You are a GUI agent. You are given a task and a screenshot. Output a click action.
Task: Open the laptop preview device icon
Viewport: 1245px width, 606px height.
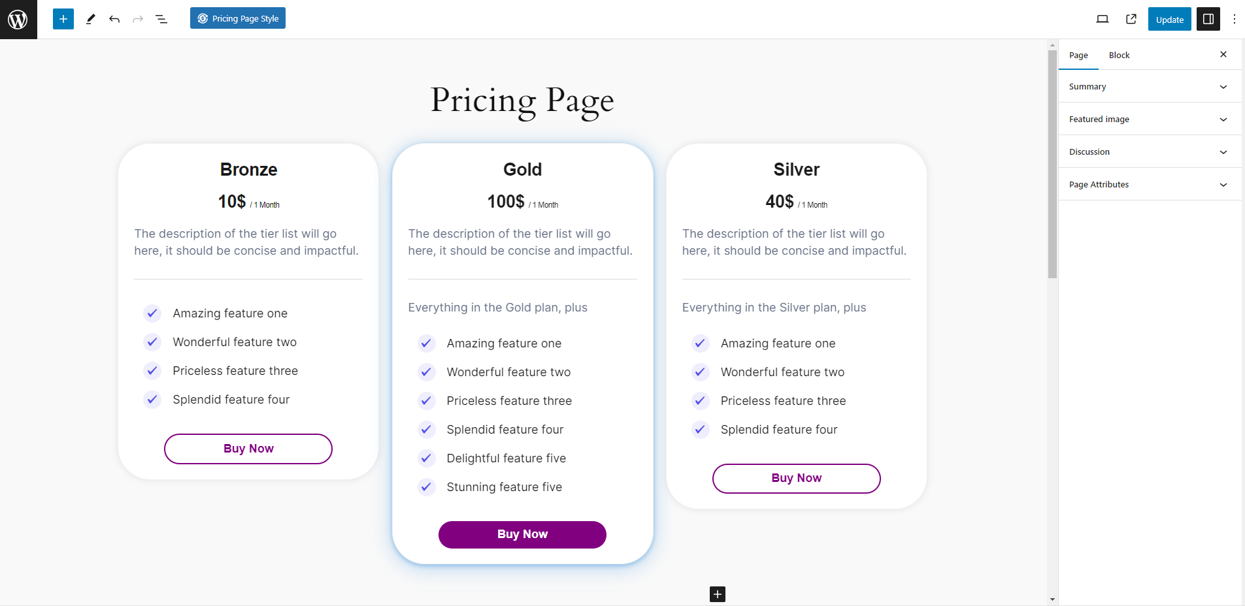[x=1103, y=19]
